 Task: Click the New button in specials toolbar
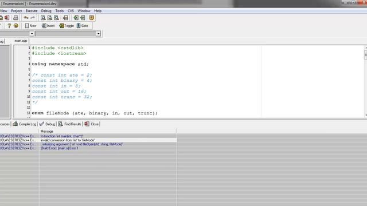pyautogui.click(x=30, y=26)
